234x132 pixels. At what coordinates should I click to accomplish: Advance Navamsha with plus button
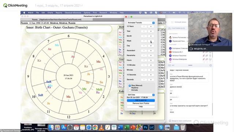151,55
